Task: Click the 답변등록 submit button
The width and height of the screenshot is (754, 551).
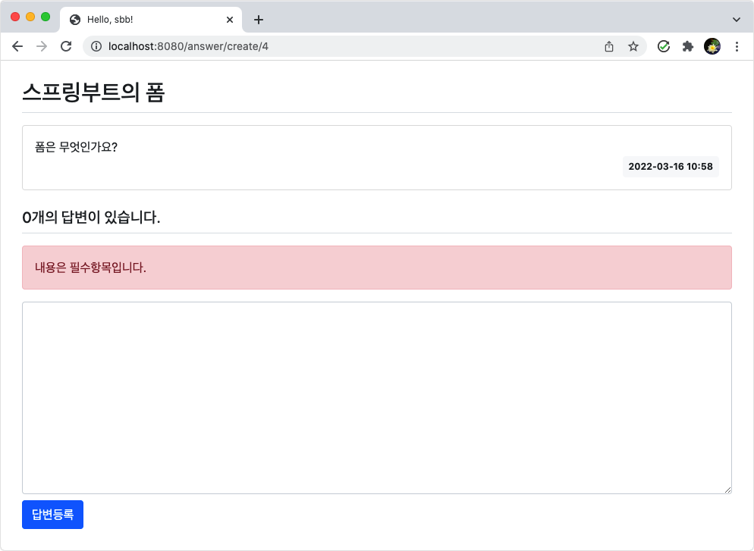Action: (x=52, y=515)
